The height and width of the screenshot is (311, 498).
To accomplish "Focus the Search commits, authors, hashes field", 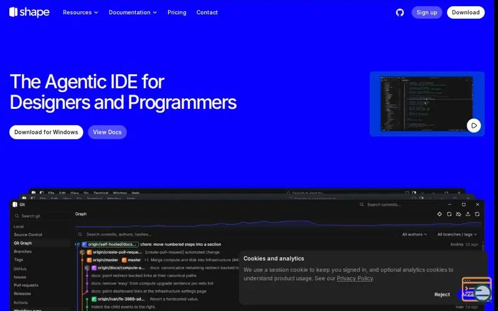I will click(x=235, y=234).
